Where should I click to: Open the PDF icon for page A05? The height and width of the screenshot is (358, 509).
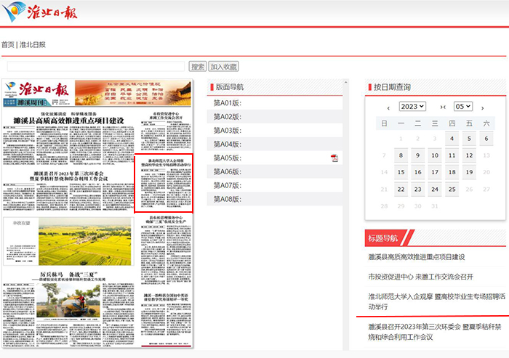tap(334, 158)
